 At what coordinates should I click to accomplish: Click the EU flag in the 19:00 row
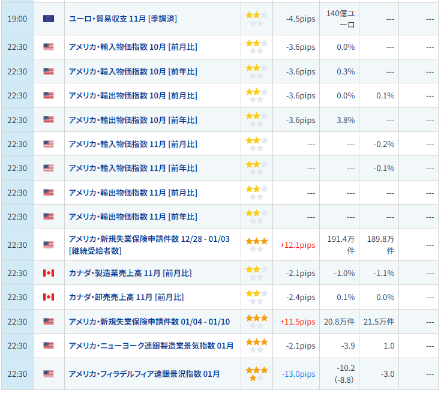[49, 19]
